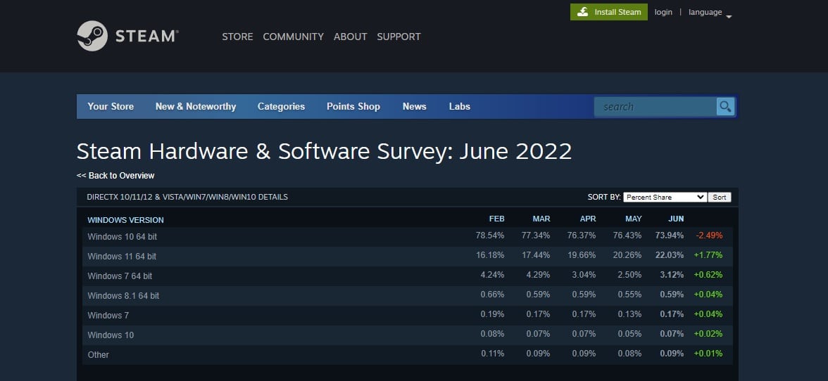Click the 78.54% February value

click(490, 235)
